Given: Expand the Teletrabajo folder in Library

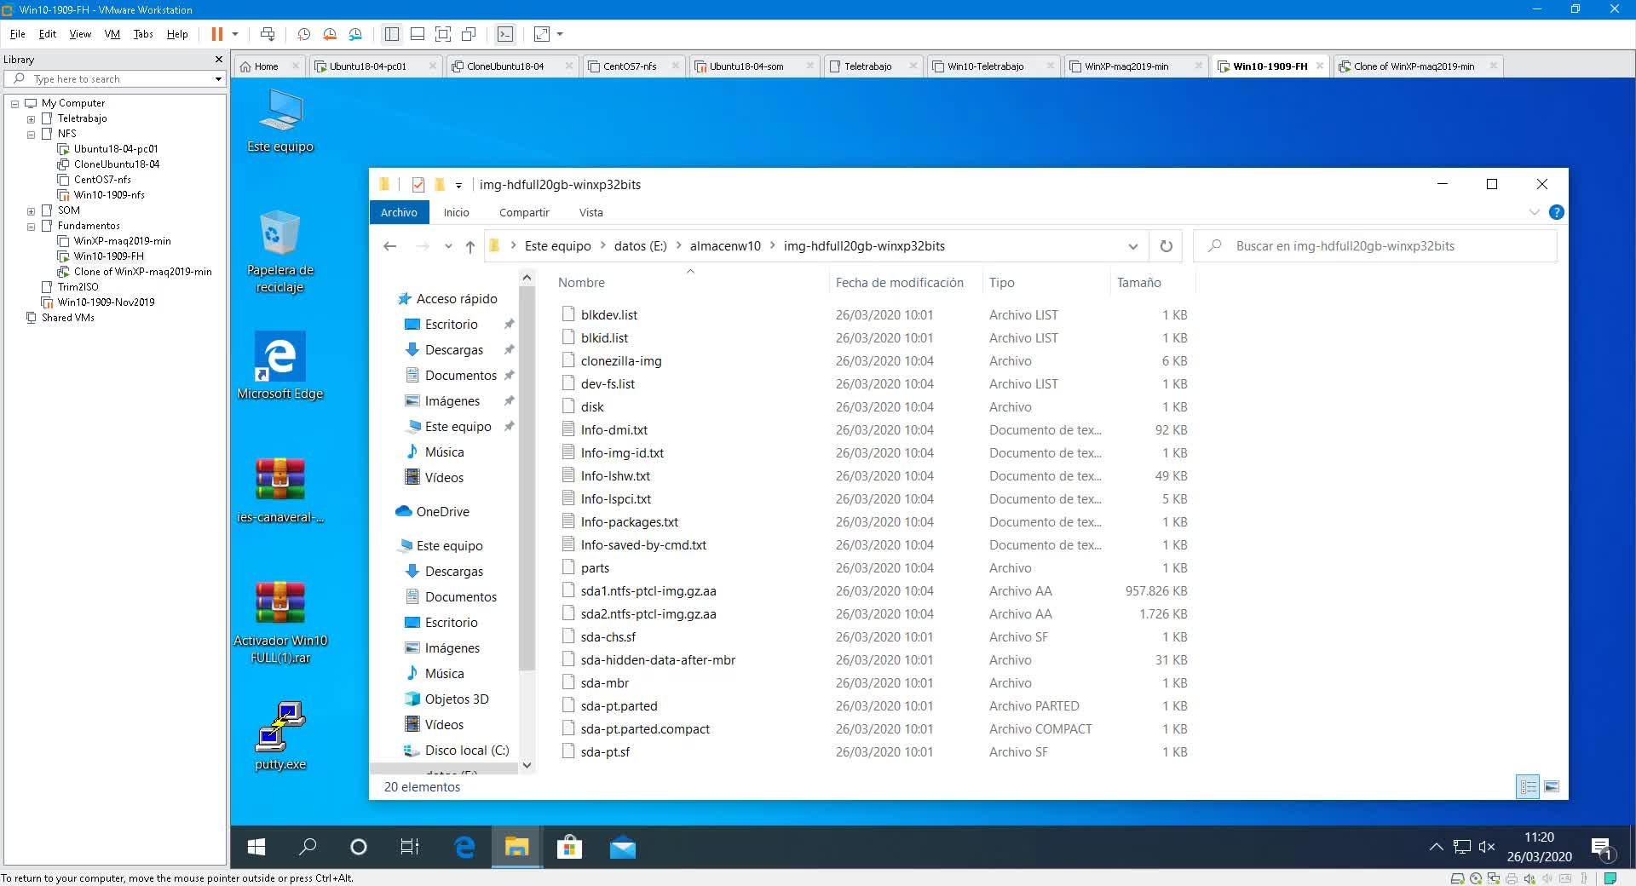Looking at the screenshot, I should click(32, 118).
